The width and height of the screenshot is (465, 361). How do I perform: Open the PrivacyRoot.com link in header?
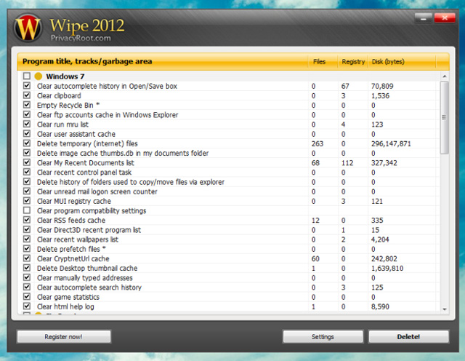coord(81,38)
